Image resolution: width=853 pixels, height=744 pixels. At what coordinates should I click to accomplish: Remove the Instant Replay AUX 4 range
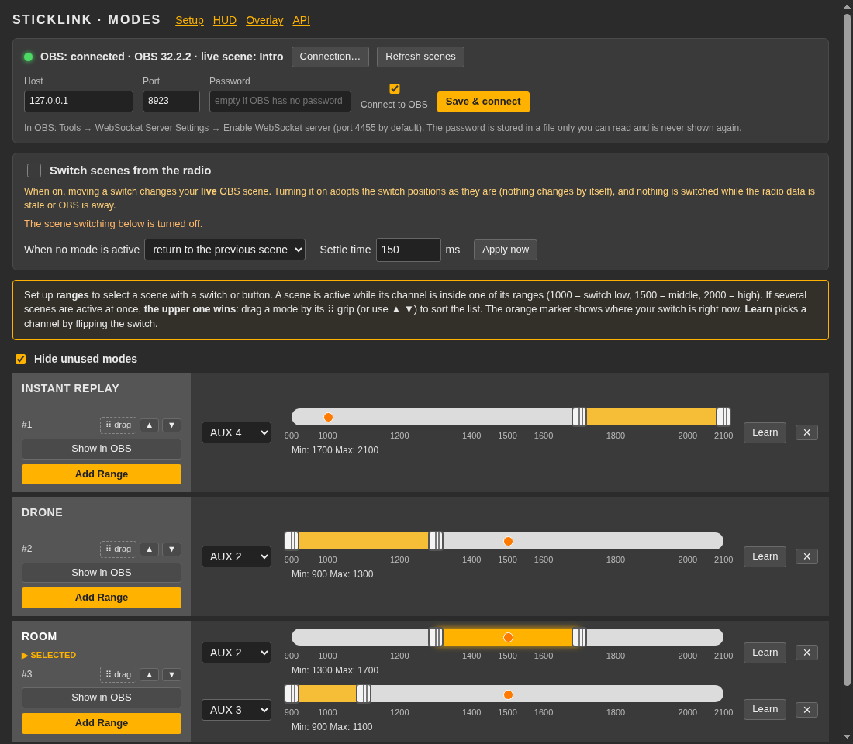tap(806, 432)
